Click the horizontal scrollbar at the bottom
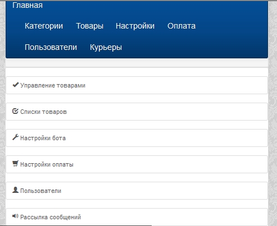 pos(76,225)
